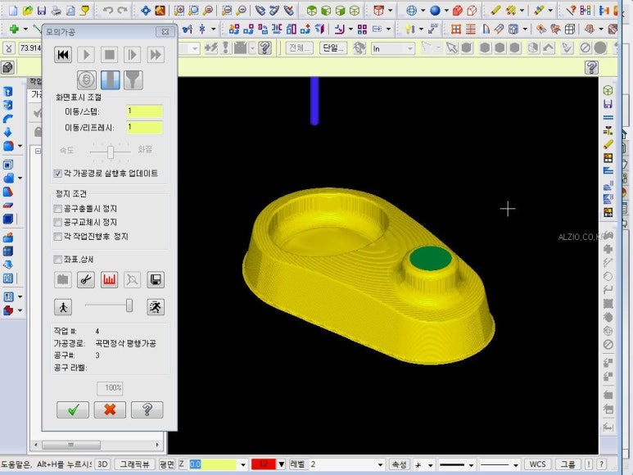Click the save stock disk icon
The image size is (633, 475).
(x=156, y=279)
